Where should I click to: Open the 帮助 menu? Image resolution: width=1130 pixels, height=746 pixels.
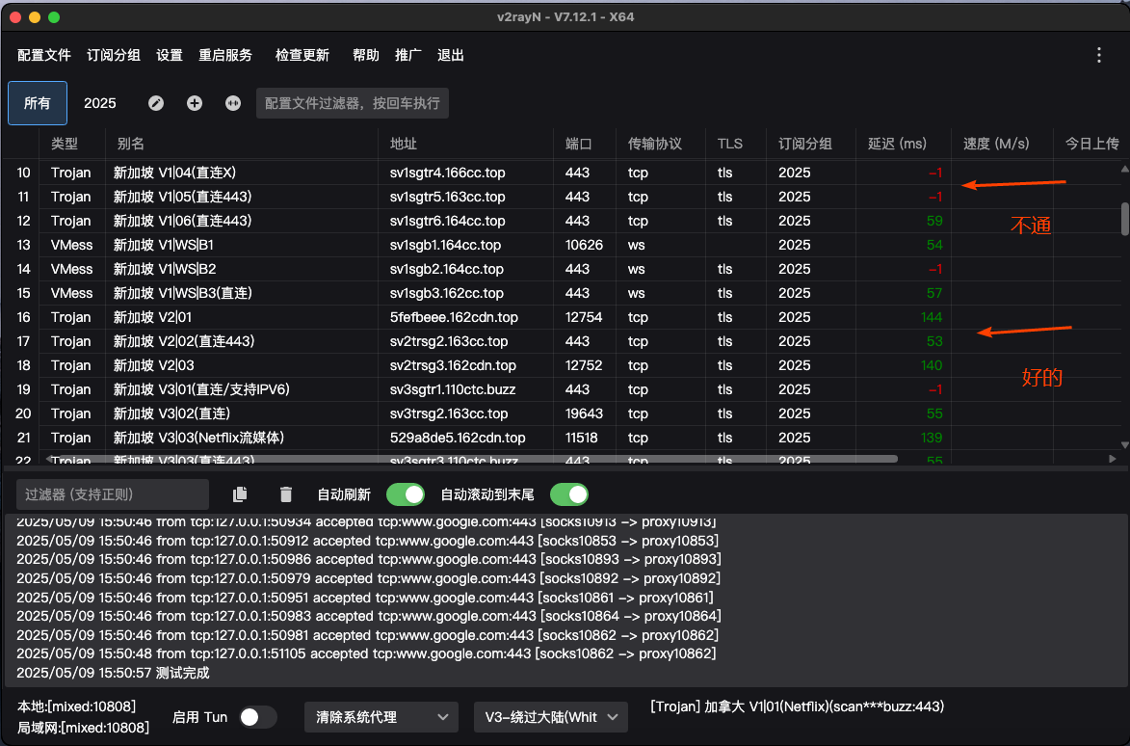(365, 56)
